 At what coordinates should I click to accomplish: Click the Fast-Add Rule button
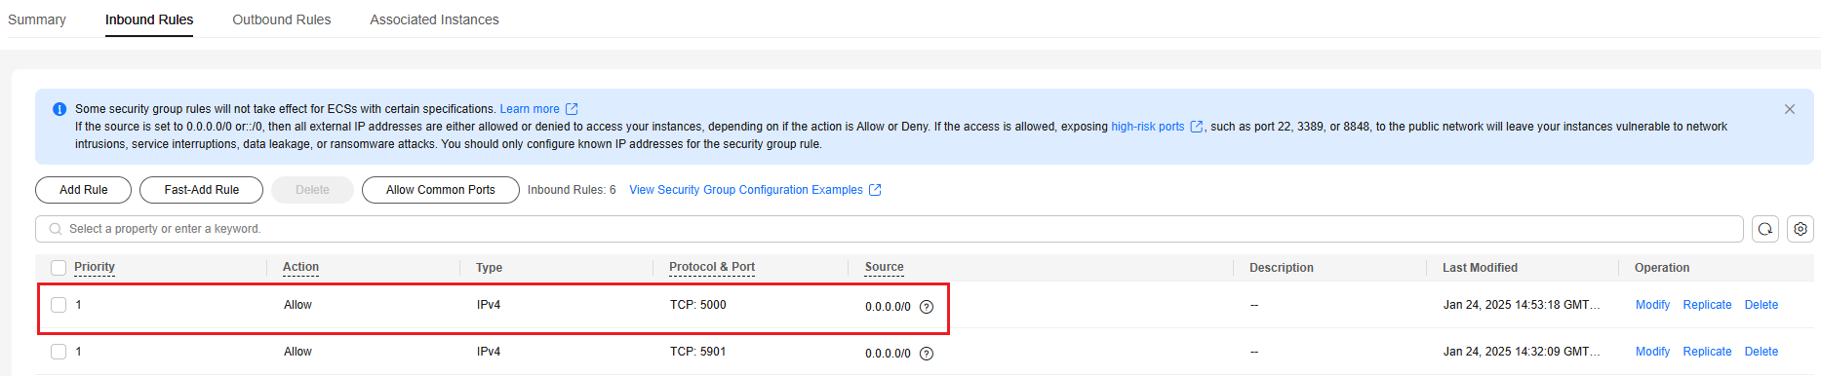tap(201, 190)
